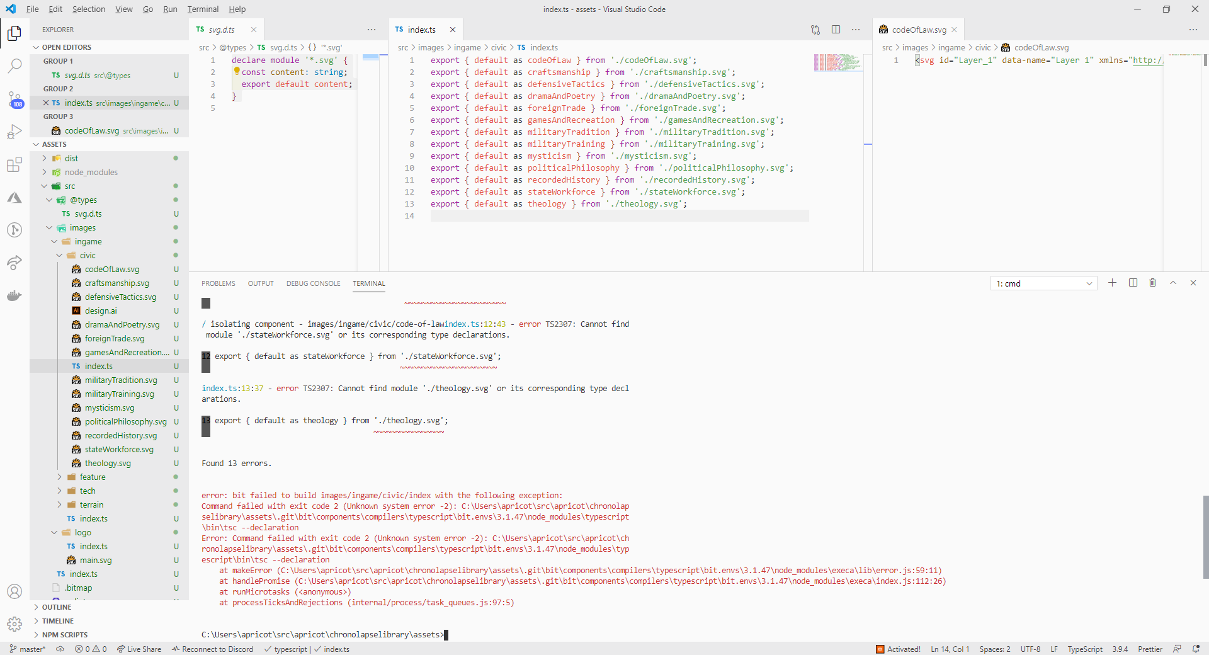
Task: Expand the dist folder
Action: point(44,158)
